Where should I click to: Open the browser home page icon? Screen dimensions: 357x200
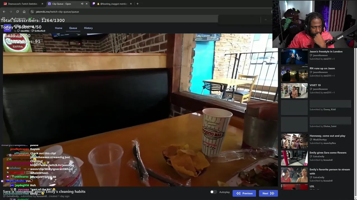(24, 12)
